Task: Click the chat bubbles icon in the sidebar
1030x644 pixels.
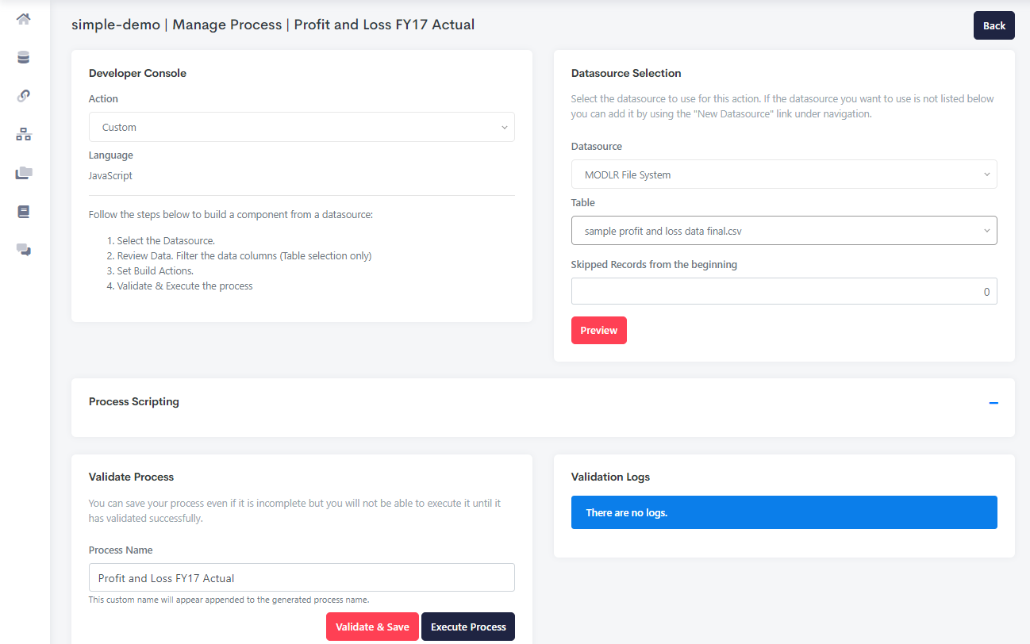Action: pyautogui.click(x=23, y=250)
